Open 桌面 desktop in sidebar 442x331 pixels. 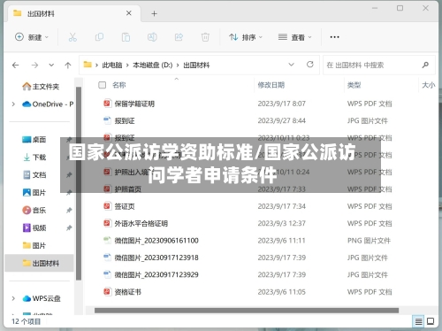click(34, 139)
